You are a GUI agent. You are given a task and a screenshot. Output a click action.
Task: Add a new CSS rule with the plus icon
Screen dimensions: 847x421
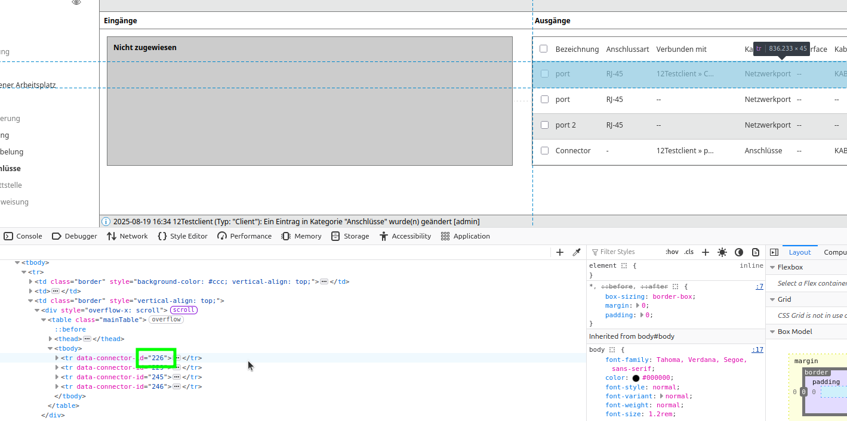[x=706, y=252]
